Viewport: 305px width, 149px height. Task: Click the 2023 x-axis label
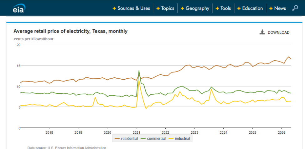coord(194,132)
